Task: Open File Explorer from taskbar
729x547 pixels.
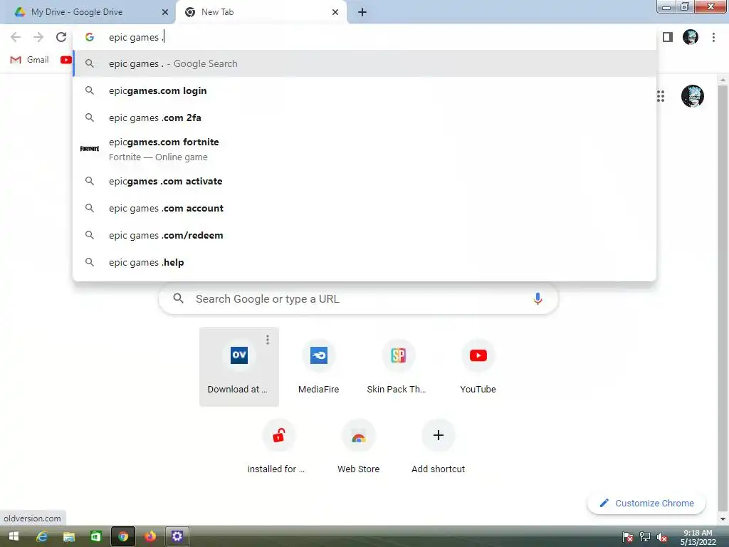Action: point(69,537)
